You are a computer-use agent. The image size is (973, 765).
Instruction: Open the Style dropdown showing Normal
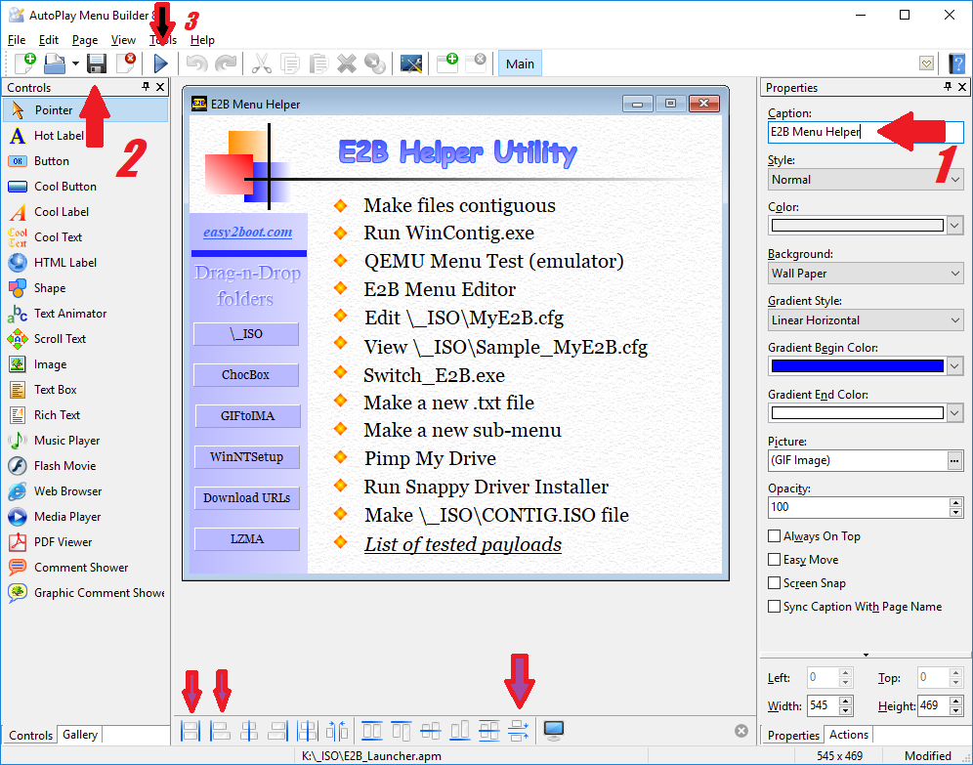pyautogui.click(x=866, y=180)
